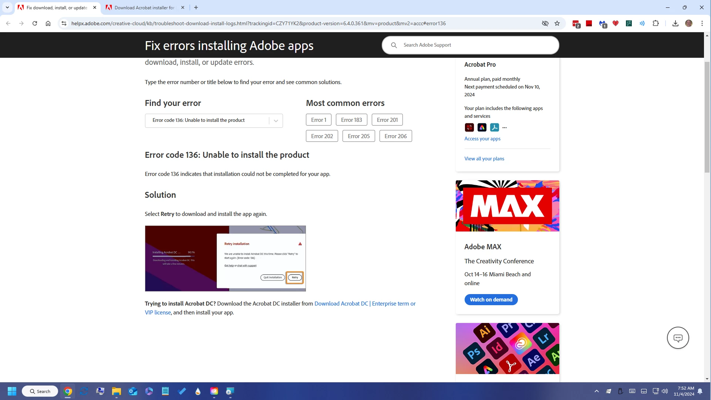Switch to Download Acrobat installer tab

[144, 7]
